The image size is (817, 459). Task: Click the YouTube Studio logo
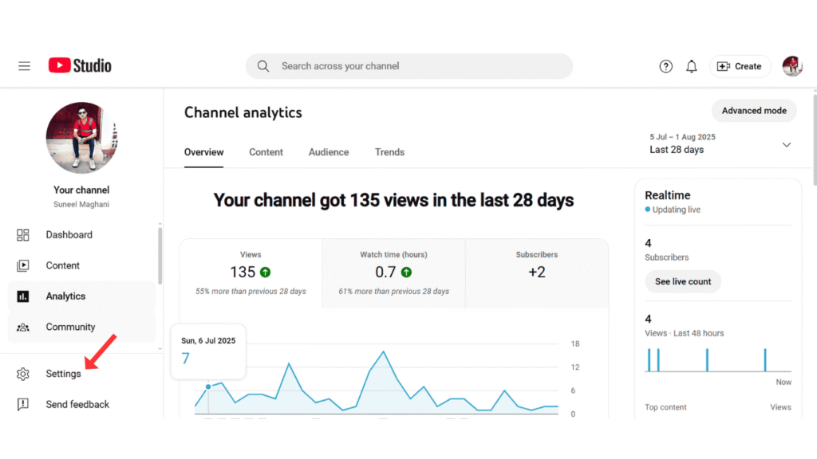[x=79, y=66]
